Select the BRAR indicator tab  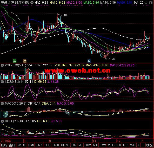click(65, 145)
